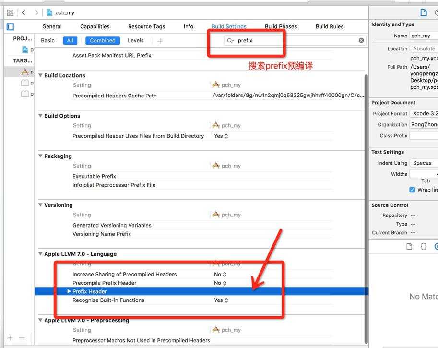438x348 pixels.
Task: Switch to Combined view
Action: coord(103,40)
